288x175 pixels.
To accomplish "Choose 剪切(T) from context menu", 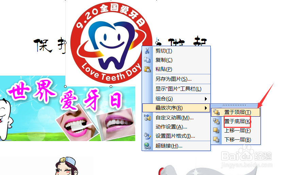I will pos(176,51).
